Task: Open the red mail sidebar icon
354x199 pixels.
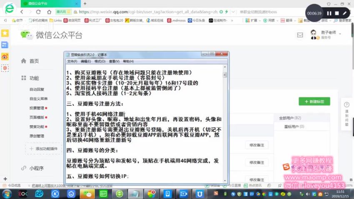Action: pyautogui.click(x=5, y=68)
